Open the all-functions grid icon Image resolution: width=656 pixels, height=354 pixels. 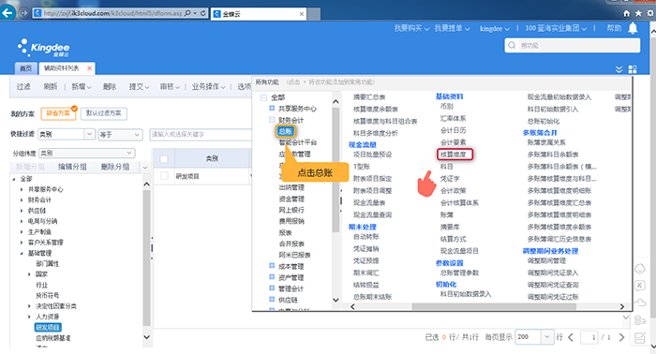(x=633, y=69)
